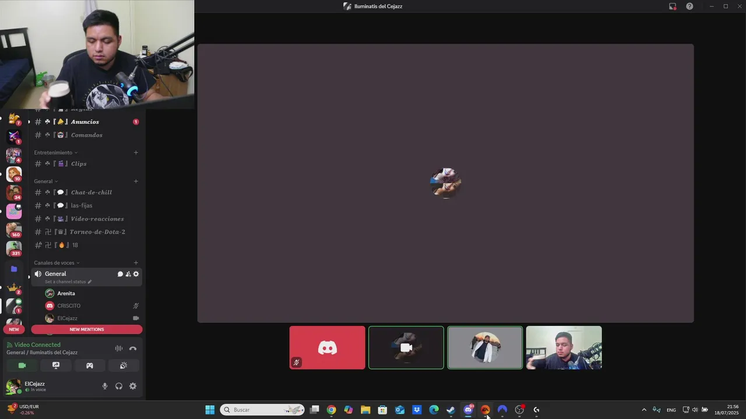Open the Windows Start menu
The image size is (746, 419).
[210, 410]
